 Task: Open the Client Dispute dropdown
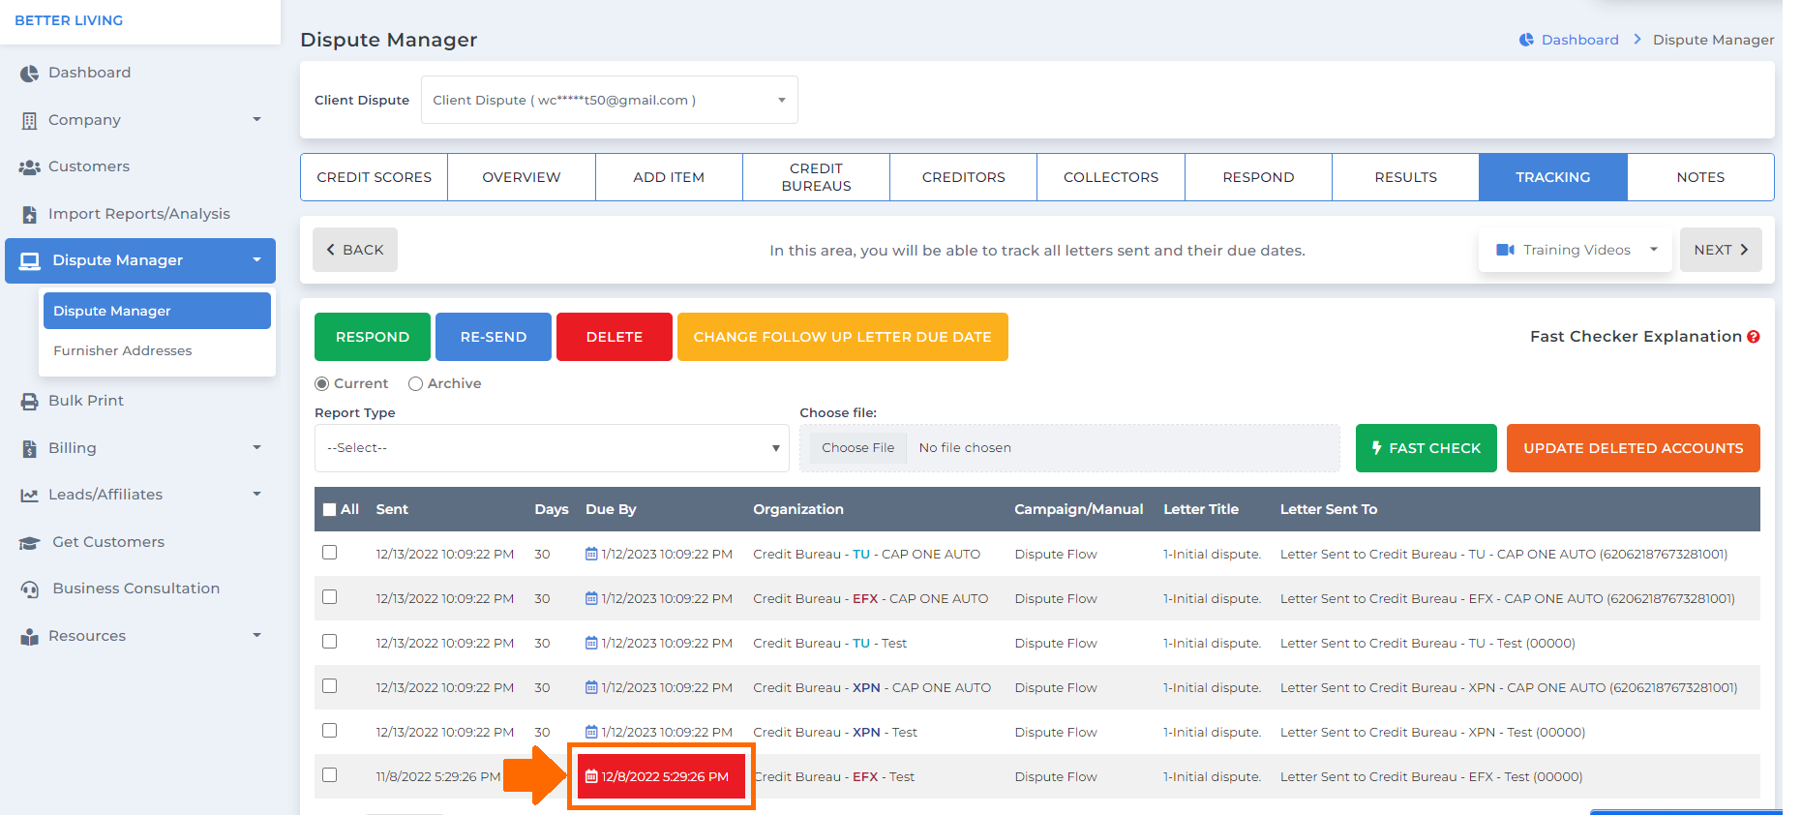pyautogui.click(x=610, y=100)
